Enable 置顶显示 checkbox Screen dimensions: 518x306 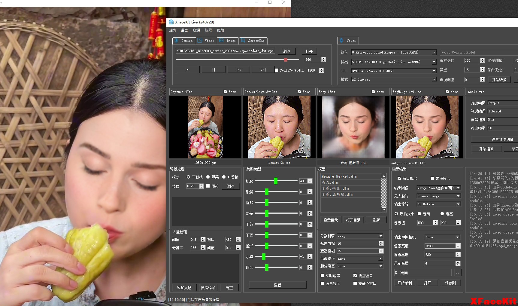click(432, 179)
